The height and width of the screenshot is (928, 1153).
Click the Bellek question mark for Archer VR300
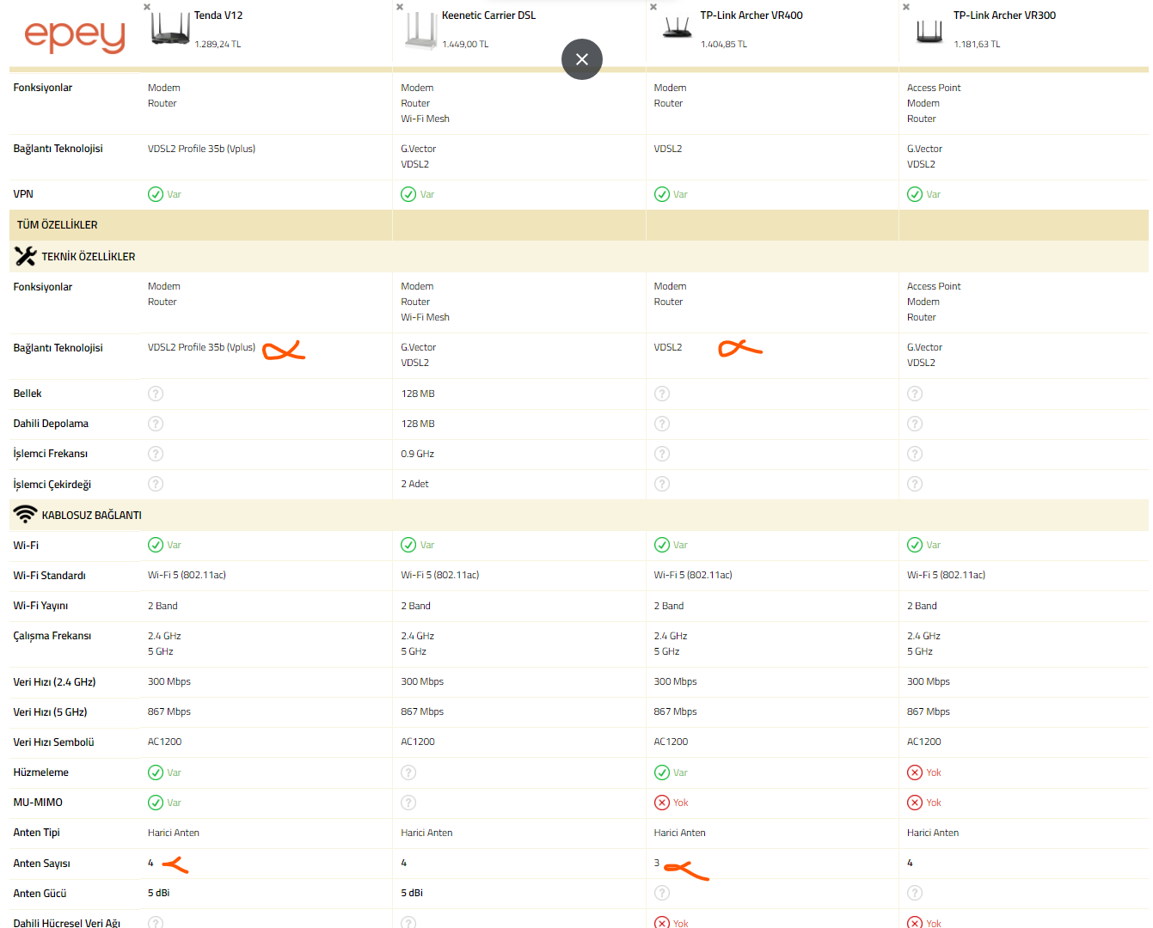915,394
